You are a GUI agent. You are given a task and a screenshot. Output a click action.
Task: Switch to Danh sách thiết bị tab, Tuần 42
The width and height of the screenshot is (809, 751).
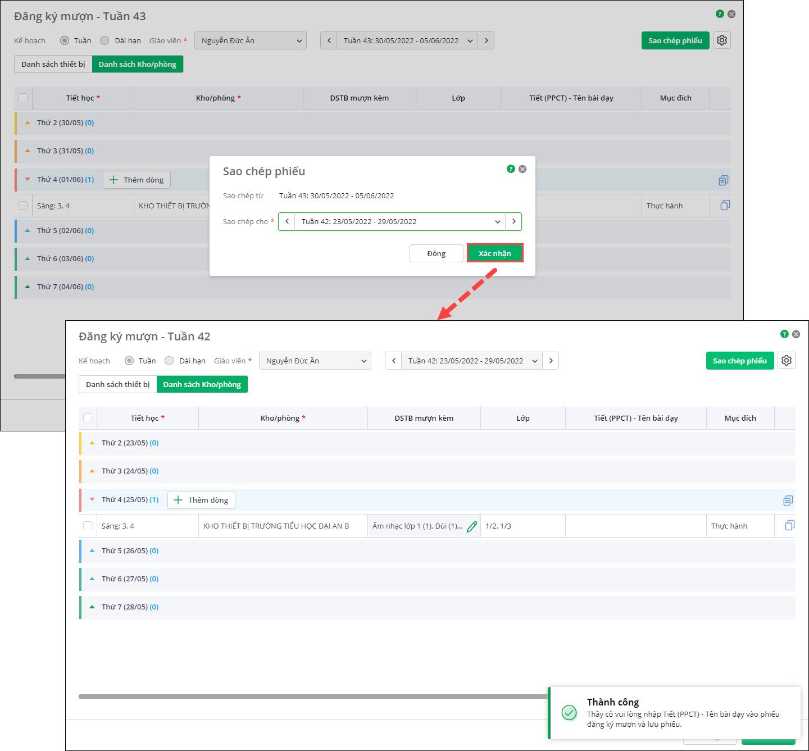(118, 384)
